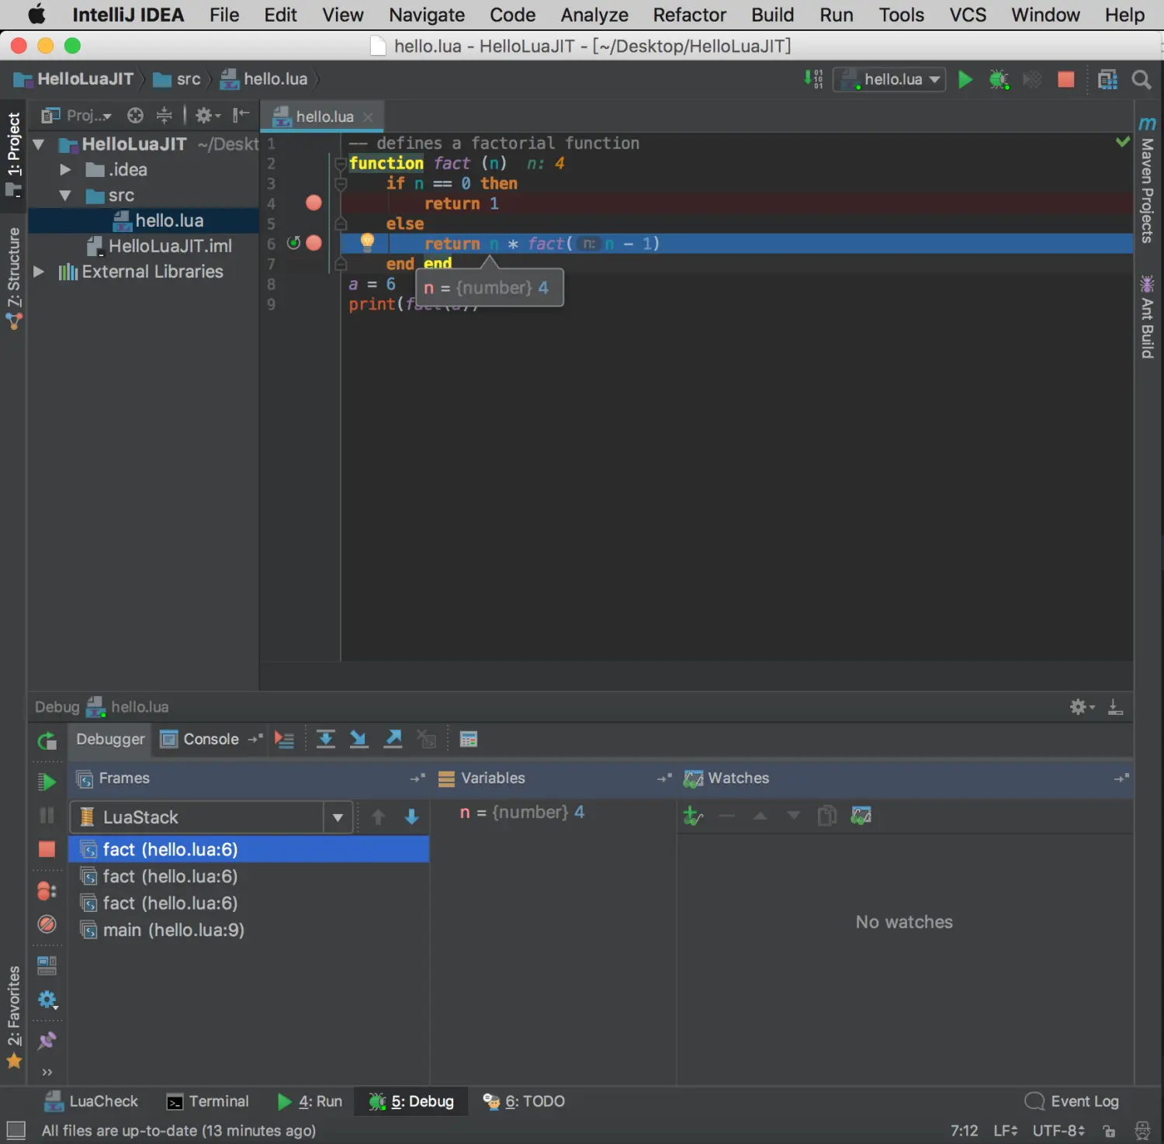Image resolution: width=1164 pixels, height=1144 pixels.
Task: Collapse the src folder
Action: (65, 196)
